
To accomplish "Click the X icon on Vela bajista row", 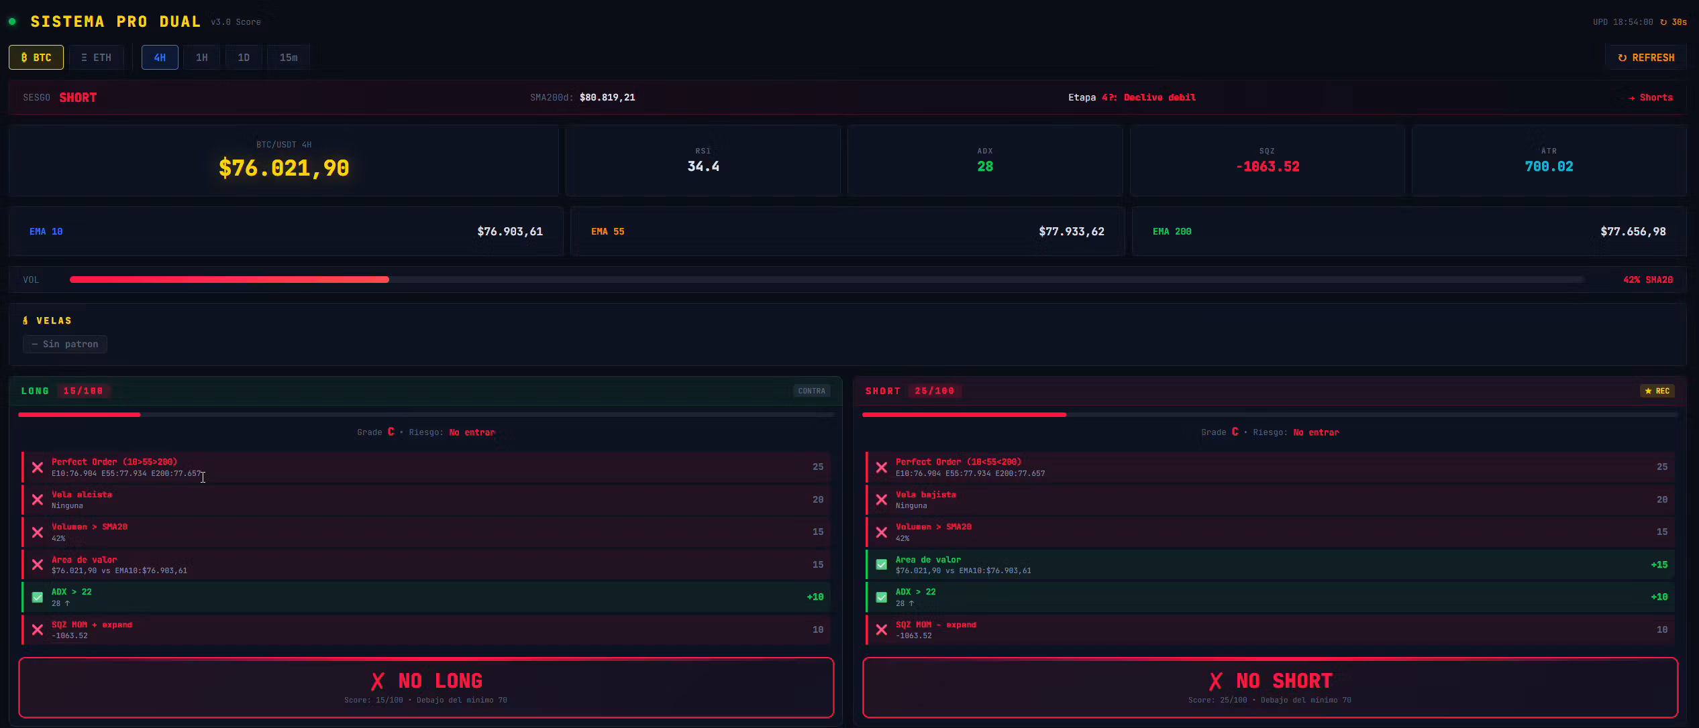I will click(882, 499).
